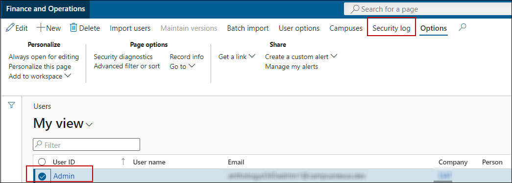Open the Get a link dropdown

point(252,56)
